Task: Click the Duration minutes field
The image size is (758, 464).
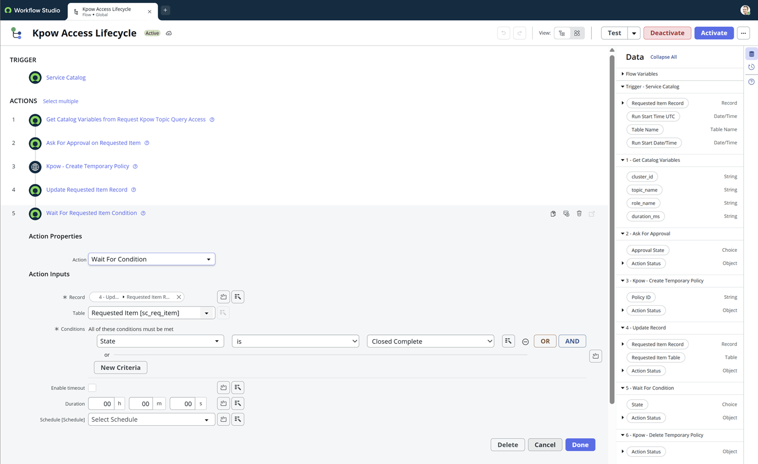Action: pyautogui.click(x=141, y=404)
